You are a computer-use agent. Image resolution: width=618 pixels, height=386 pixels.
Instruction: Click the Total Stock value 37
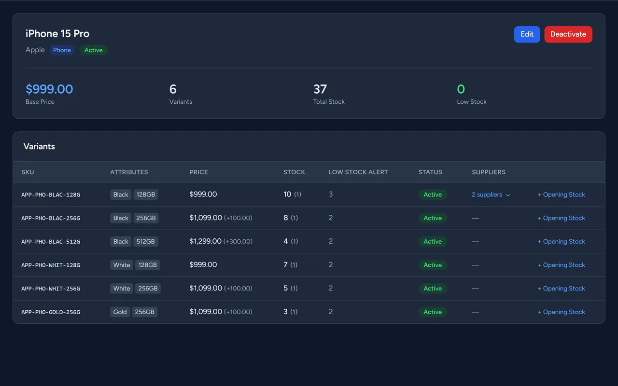(x=320, y=89)
